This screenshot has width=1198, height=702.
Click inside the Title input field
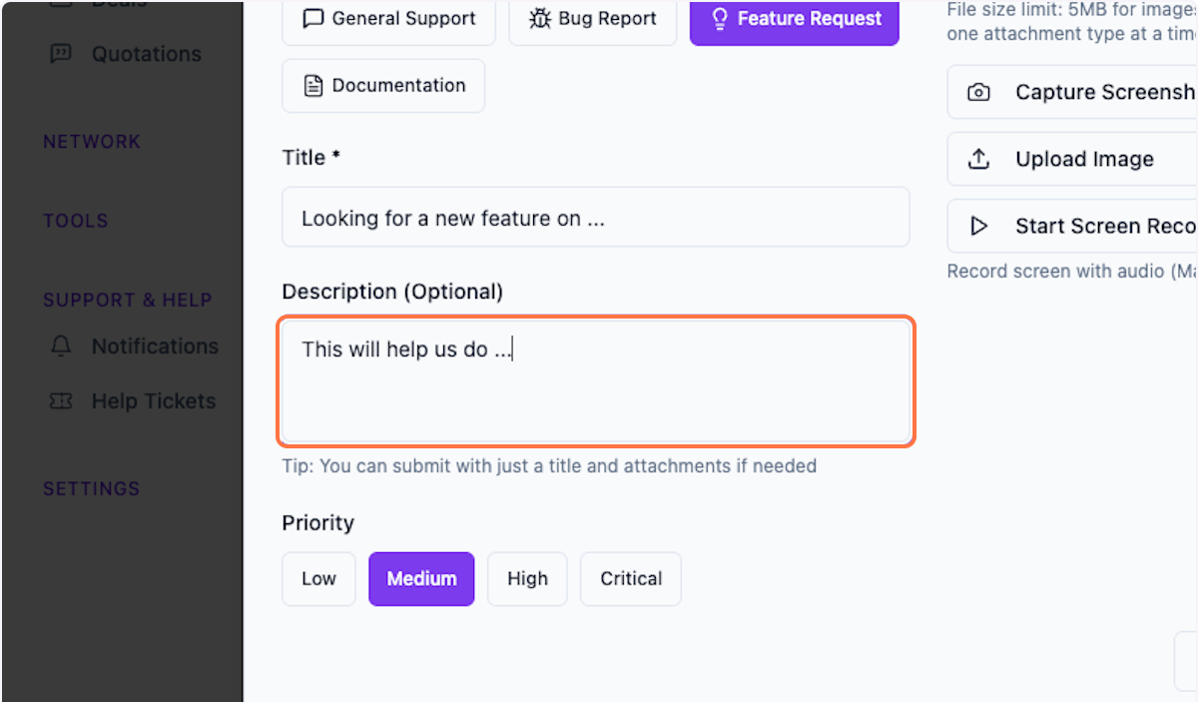click(596, 217)
